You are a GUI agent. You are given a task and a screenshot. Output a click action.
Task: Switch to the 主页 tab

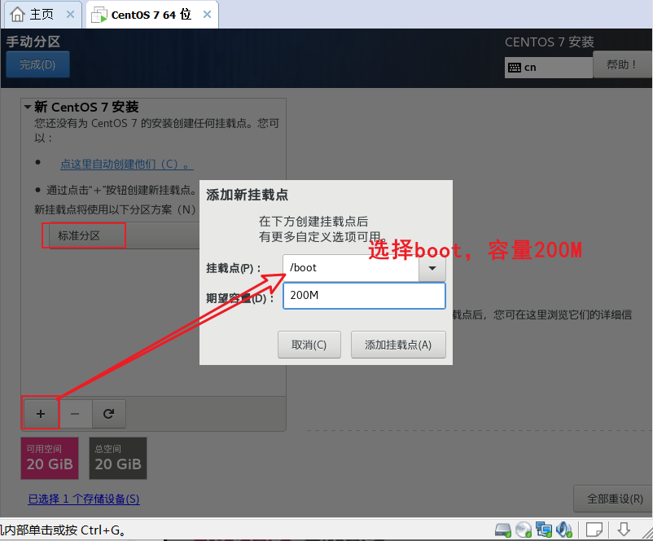[x=42, y=15]
